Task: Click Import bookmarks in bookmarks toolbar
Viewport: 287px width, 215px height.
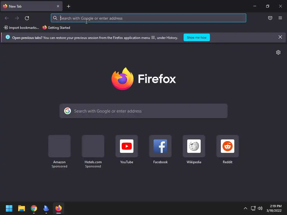Action: coord(21,28)
